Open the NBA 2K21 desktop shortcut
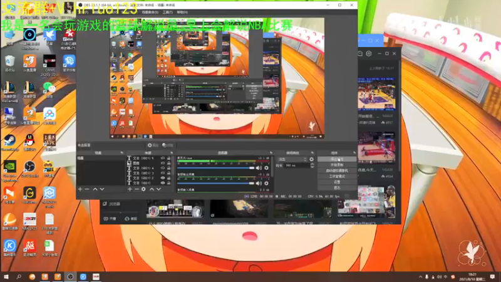 click(29, 222)
